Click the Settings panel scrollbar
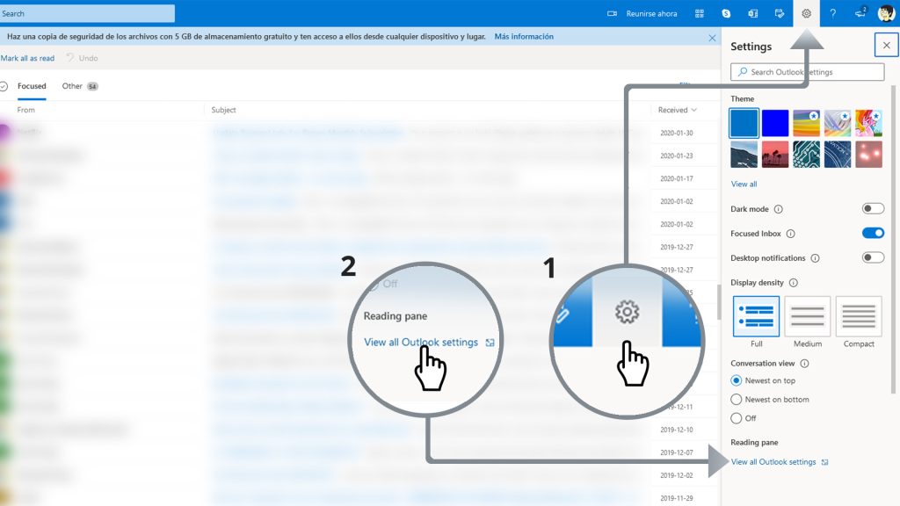This screenshot has width=900, height=506. click(x=893, y=239)
